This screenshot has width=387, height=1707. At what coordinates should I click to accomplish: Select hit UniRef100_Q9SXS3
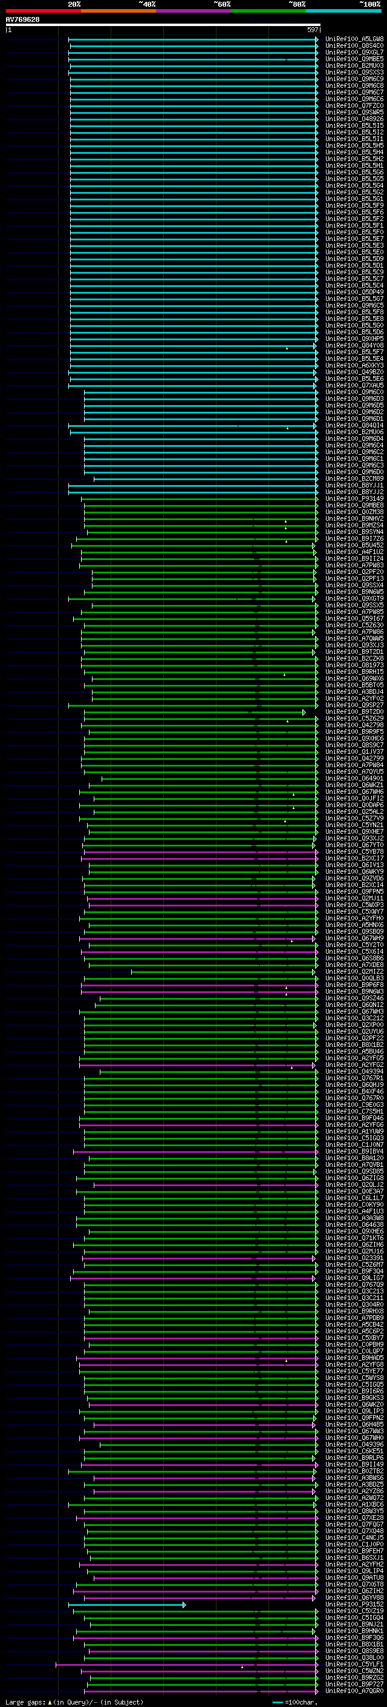354,72
